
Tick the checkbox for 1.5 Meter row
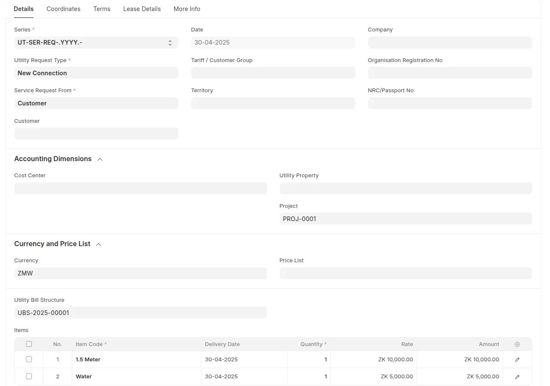29,359
